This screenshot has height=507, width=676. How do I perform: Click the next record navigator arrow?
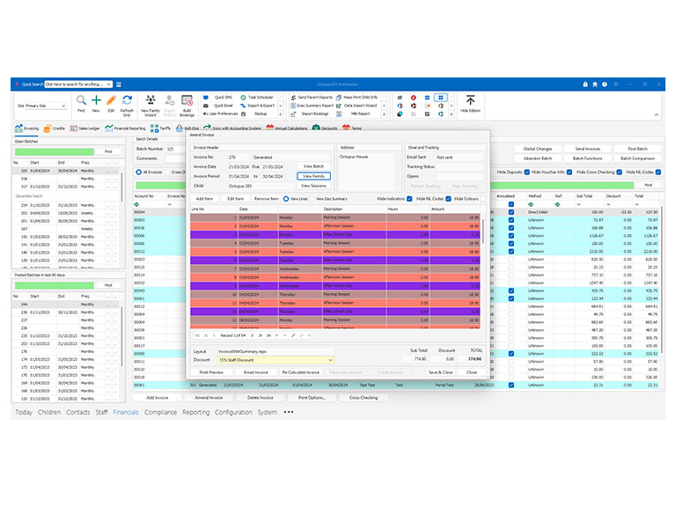(253, 335)
